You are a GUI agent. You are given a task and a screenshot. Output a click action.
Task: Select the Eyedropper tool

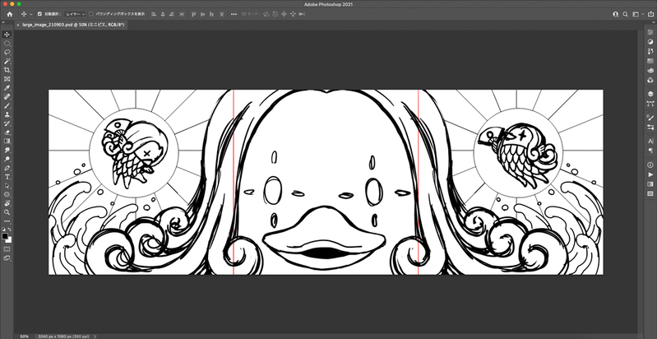(x=7, y=87)
